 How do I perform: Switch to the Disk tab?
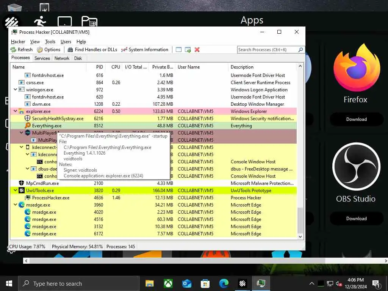[78, 58]
